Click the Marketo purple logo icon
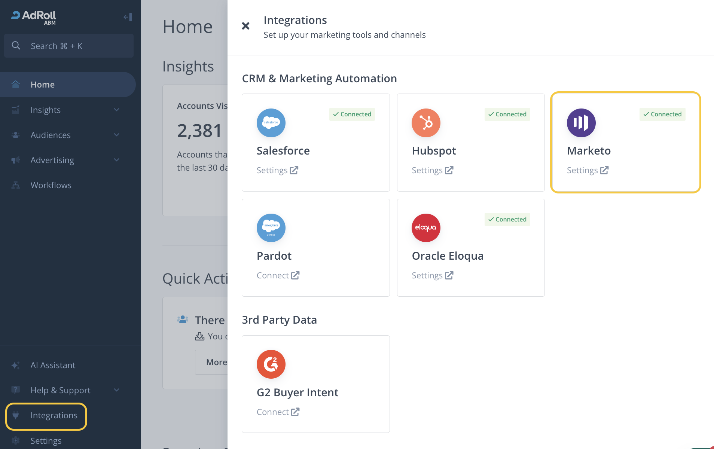 [581, 123]
